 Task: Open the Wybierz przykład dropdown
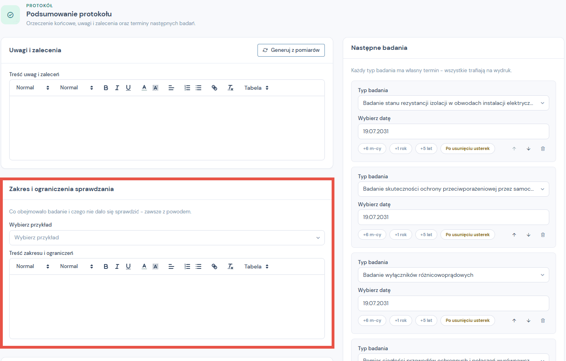click(x=167, y=238)
